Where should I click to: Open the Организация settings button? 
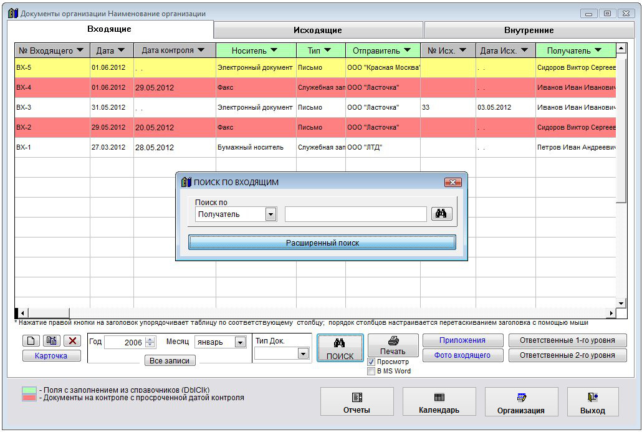tap(521, 402)
